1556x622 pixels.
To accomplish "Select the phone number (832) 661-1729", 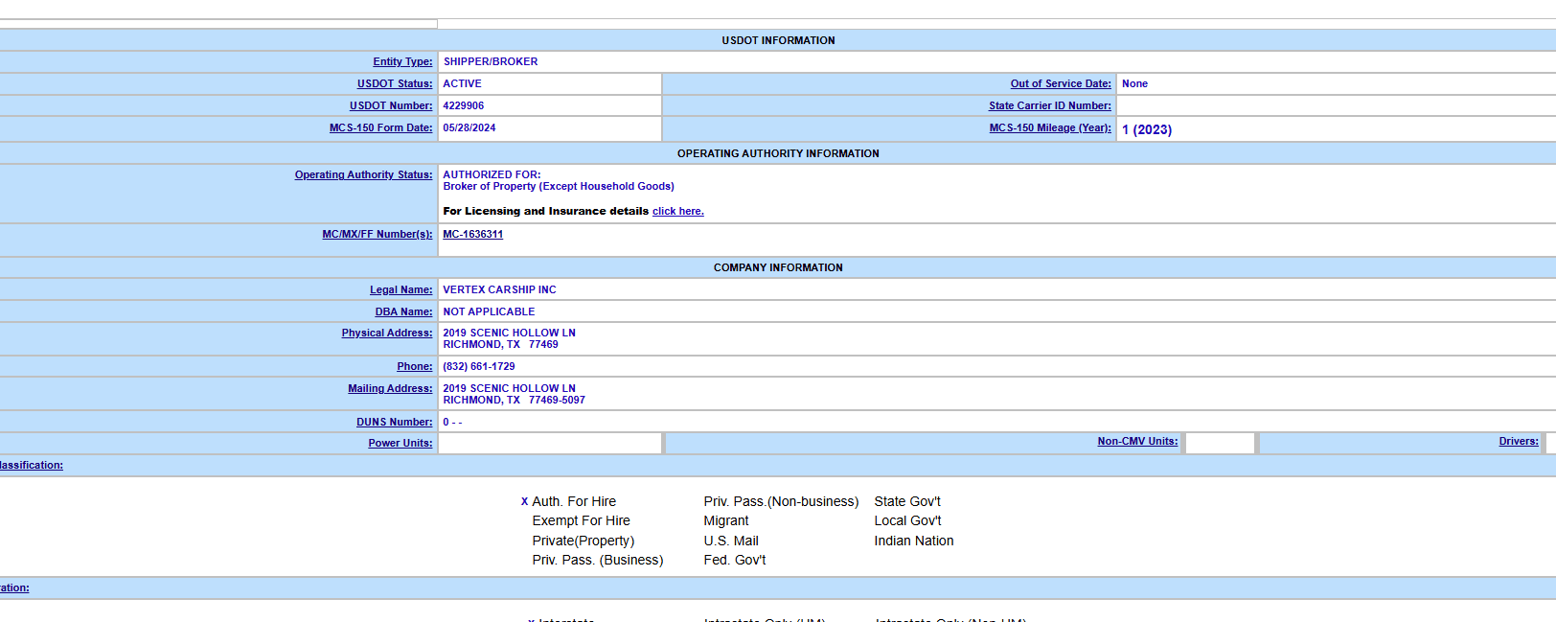I will 479,366.
